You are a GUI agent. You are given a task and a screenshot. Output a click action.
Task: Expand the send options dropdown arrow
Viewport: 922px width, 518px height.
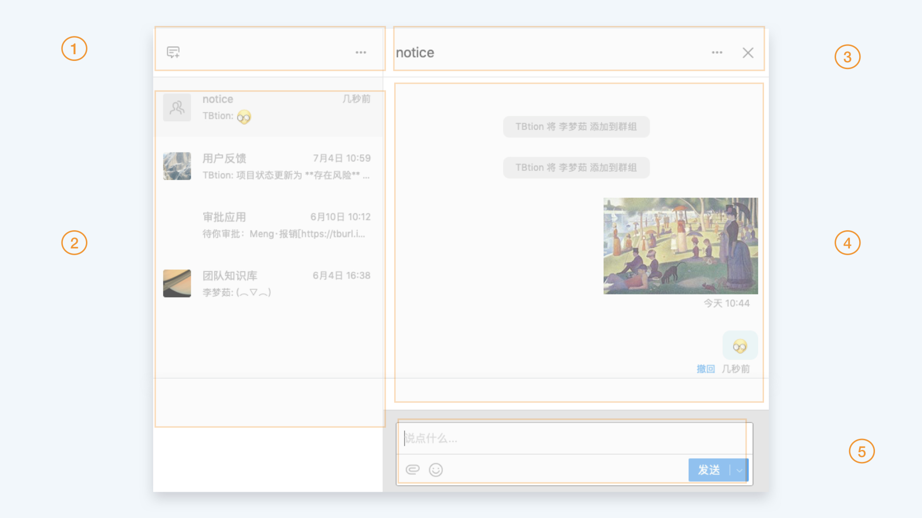coord(740,470)
